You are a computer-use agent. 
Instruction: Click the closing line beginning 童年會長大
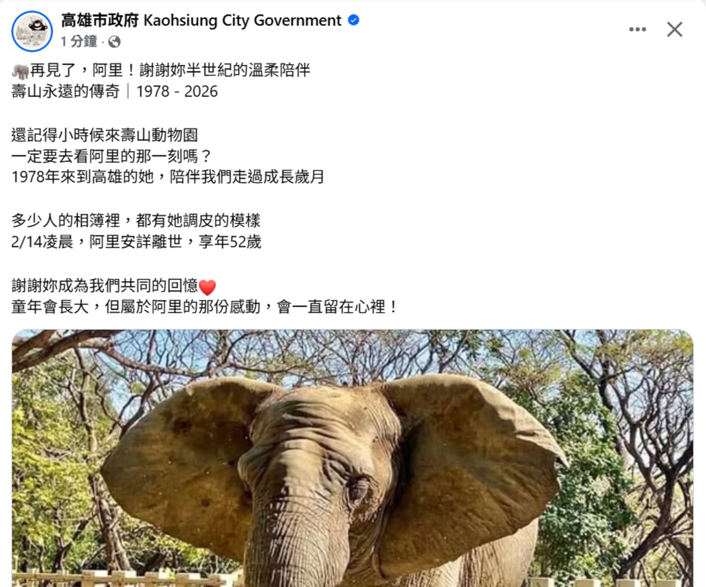[205, 306]
